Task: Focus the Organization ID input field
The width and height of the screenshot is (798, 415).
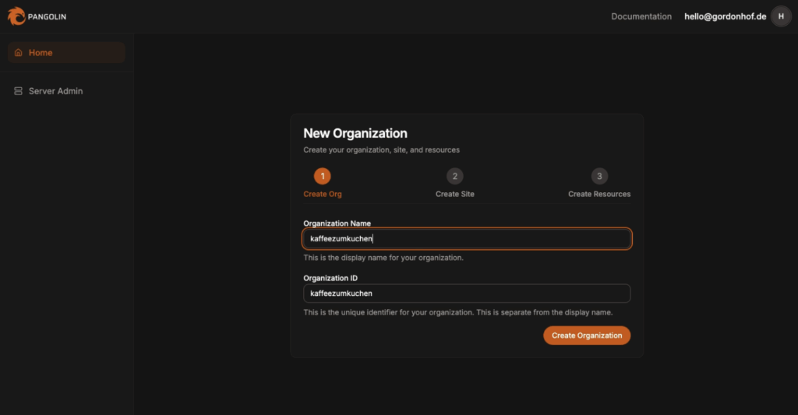Action: [x=466, y=294]
